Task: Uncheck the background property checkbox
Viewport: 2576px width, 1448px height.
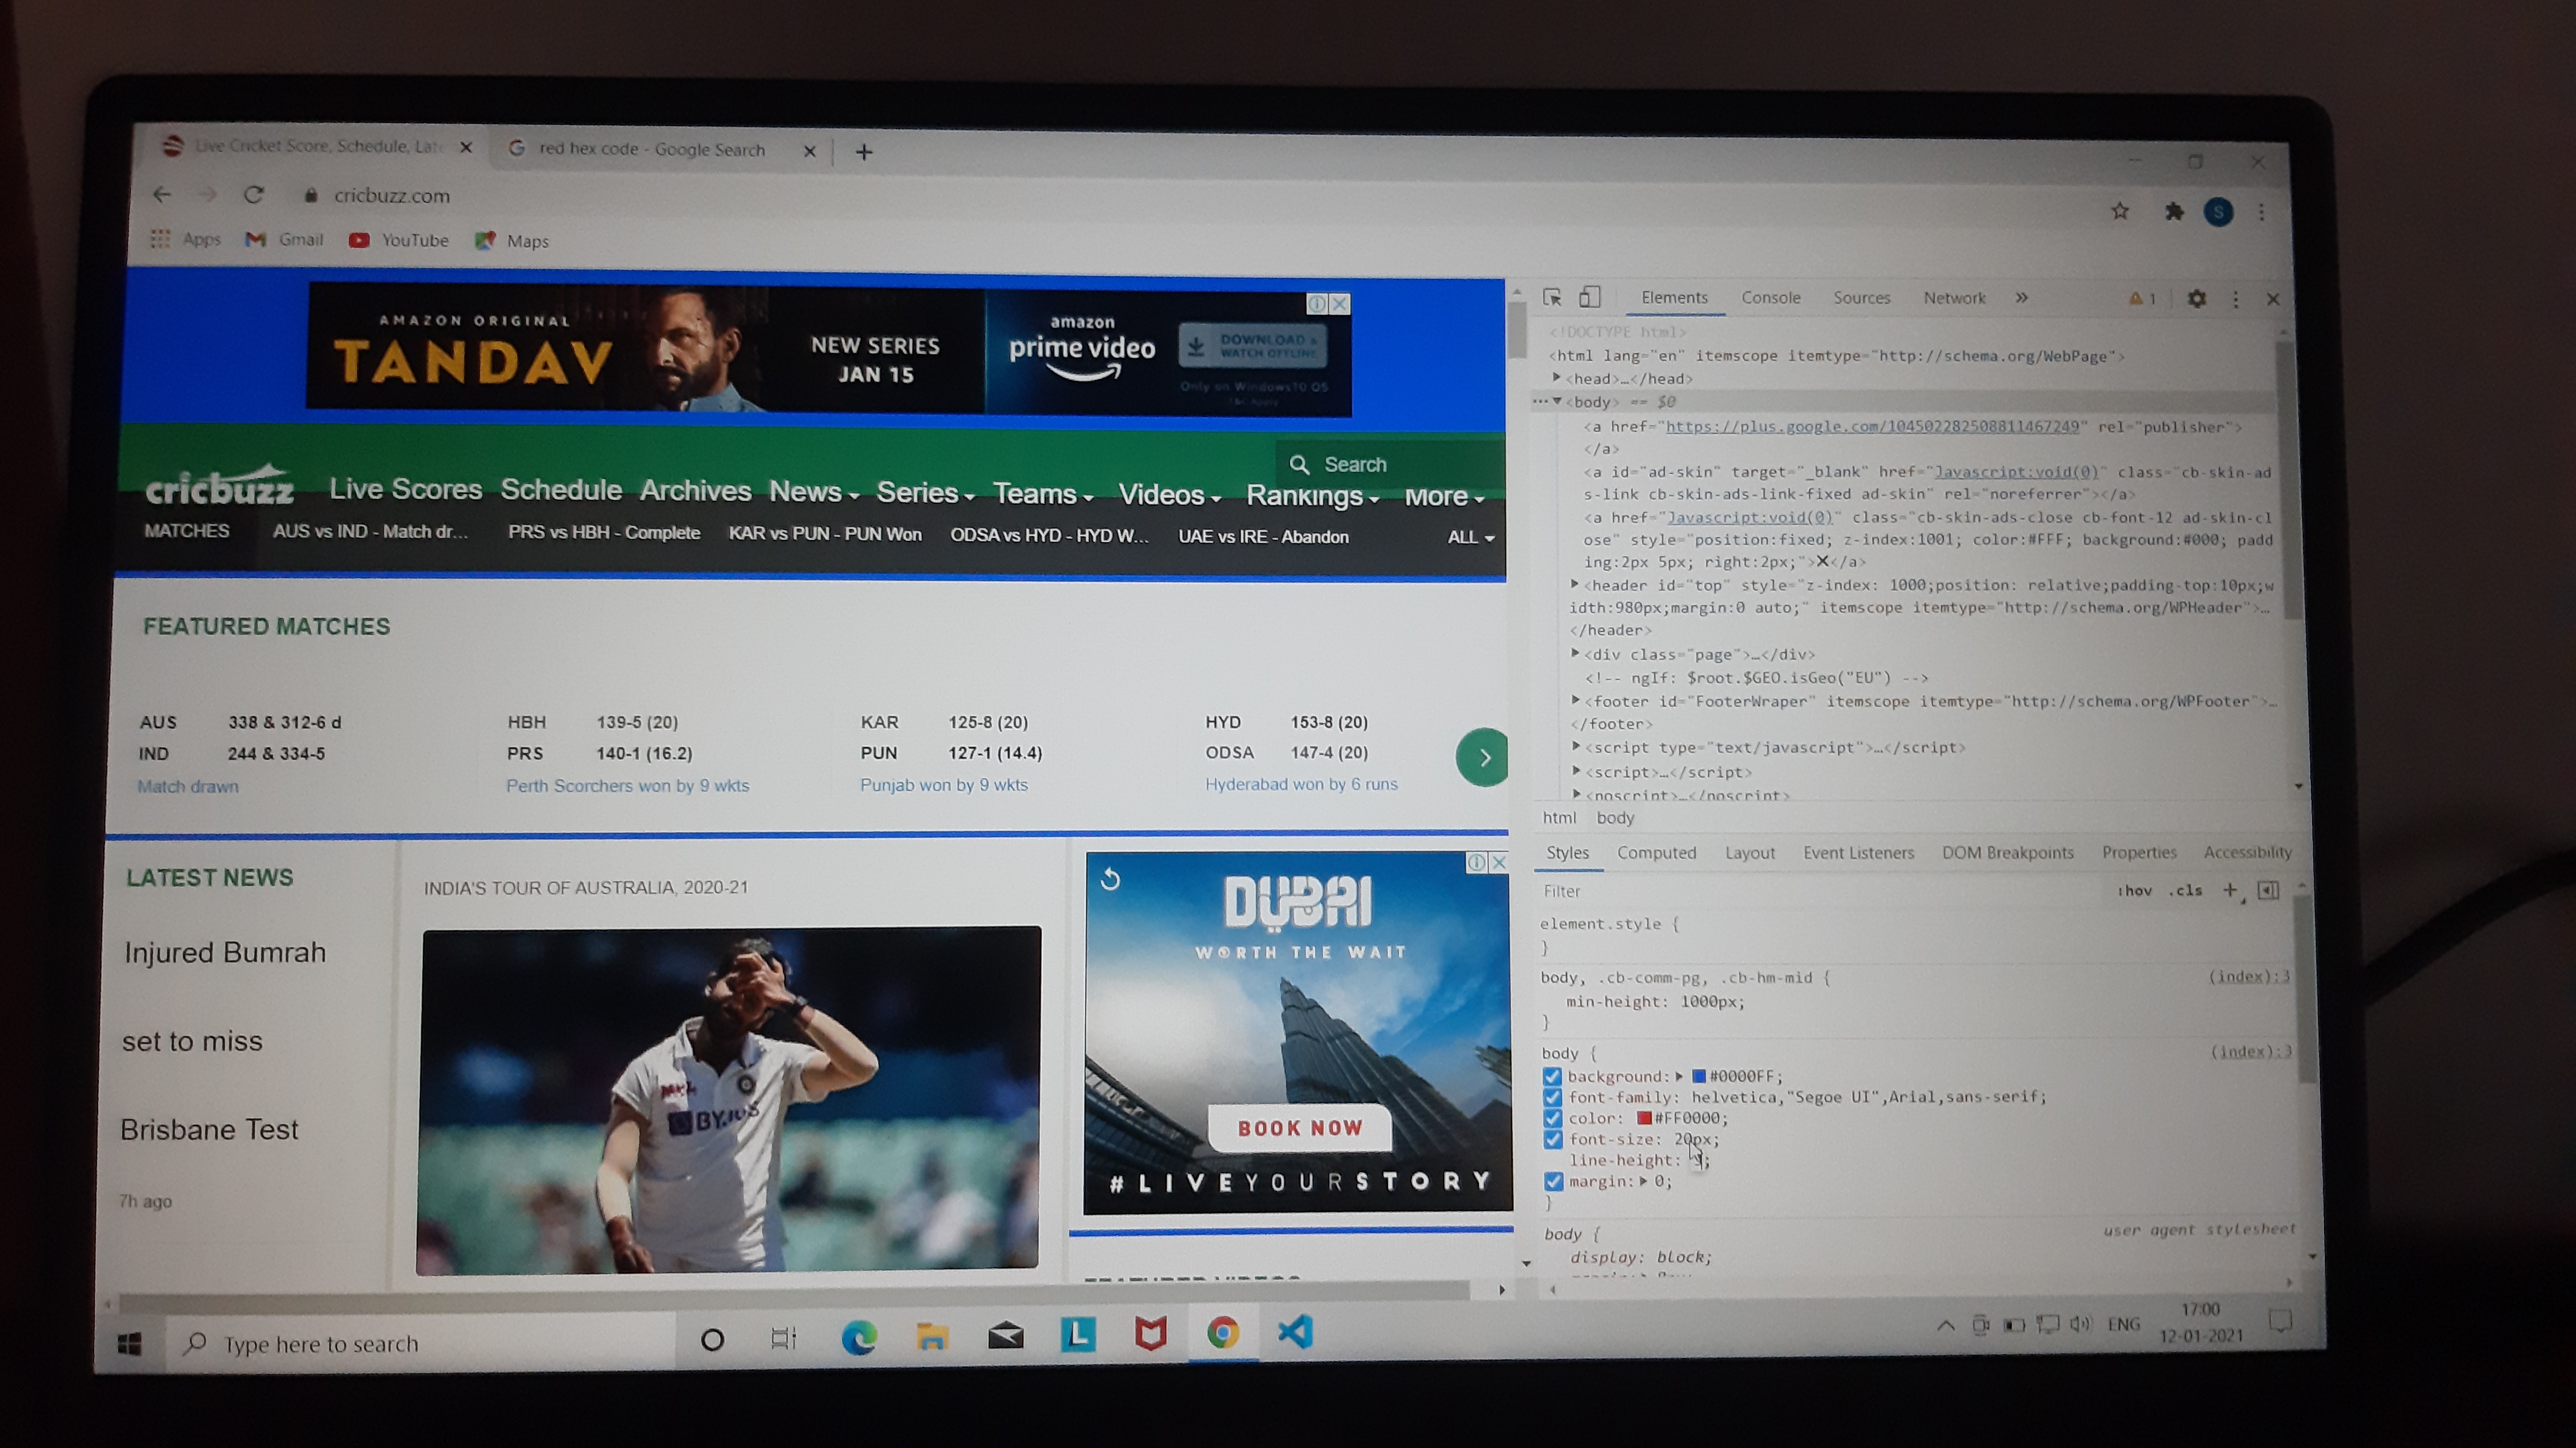Action: [1552, 1076]
